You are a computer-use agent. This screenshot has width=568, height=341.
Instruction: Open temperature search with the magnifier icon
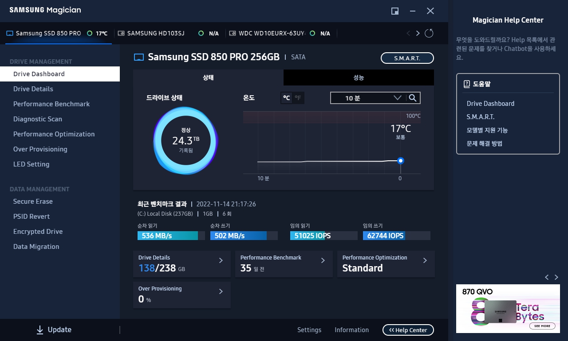413,98
